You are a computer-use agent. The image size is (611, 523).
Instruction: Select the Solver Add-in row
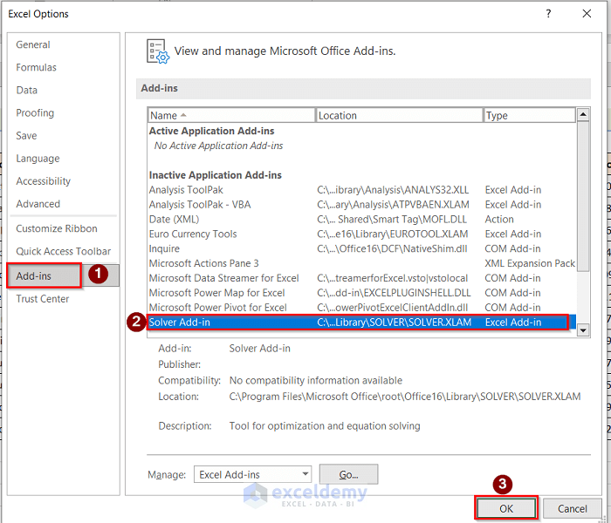[x=361, y=323]
